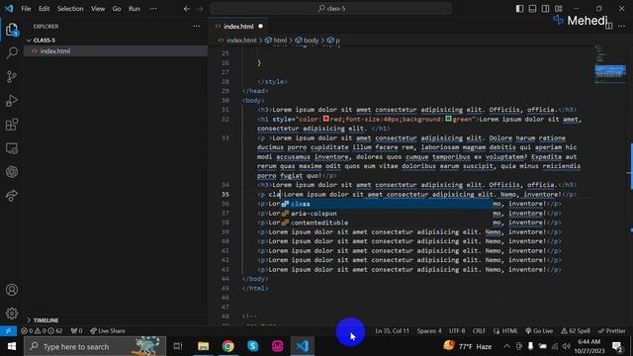This screenshot has width=633, height=356.
Task: Choose the contenteditable autocomplete suggestion
Action: point(387,222)
